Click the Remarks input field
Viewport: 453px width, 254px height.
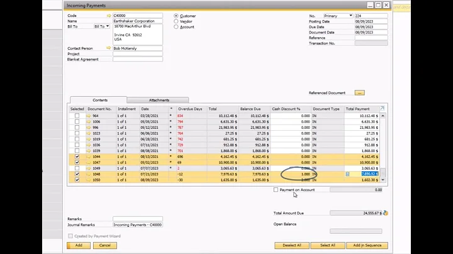138,219
